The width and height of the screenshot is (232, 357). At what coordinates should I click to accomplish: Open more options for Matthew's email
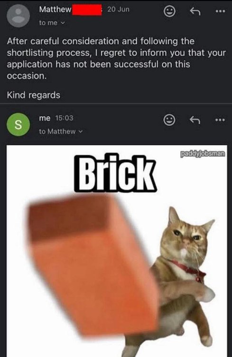coord(221,11)
